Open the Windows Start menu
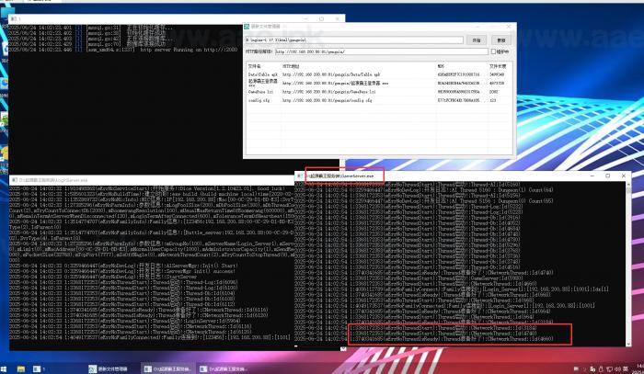644x374 pixels. 4,368
